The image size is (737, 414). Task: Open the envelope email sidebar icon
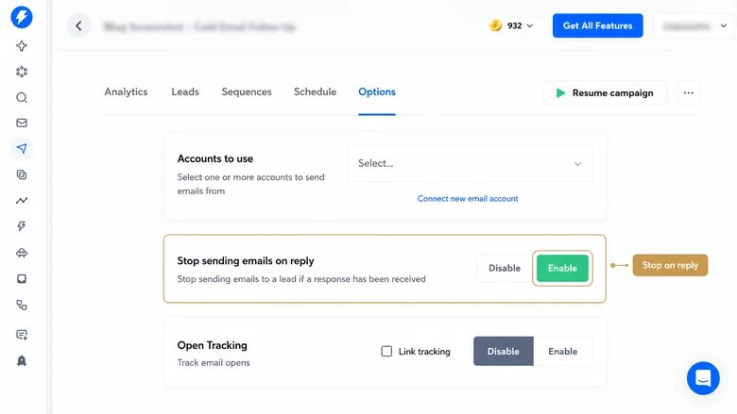pyautogui.click(x=22, y=123)
